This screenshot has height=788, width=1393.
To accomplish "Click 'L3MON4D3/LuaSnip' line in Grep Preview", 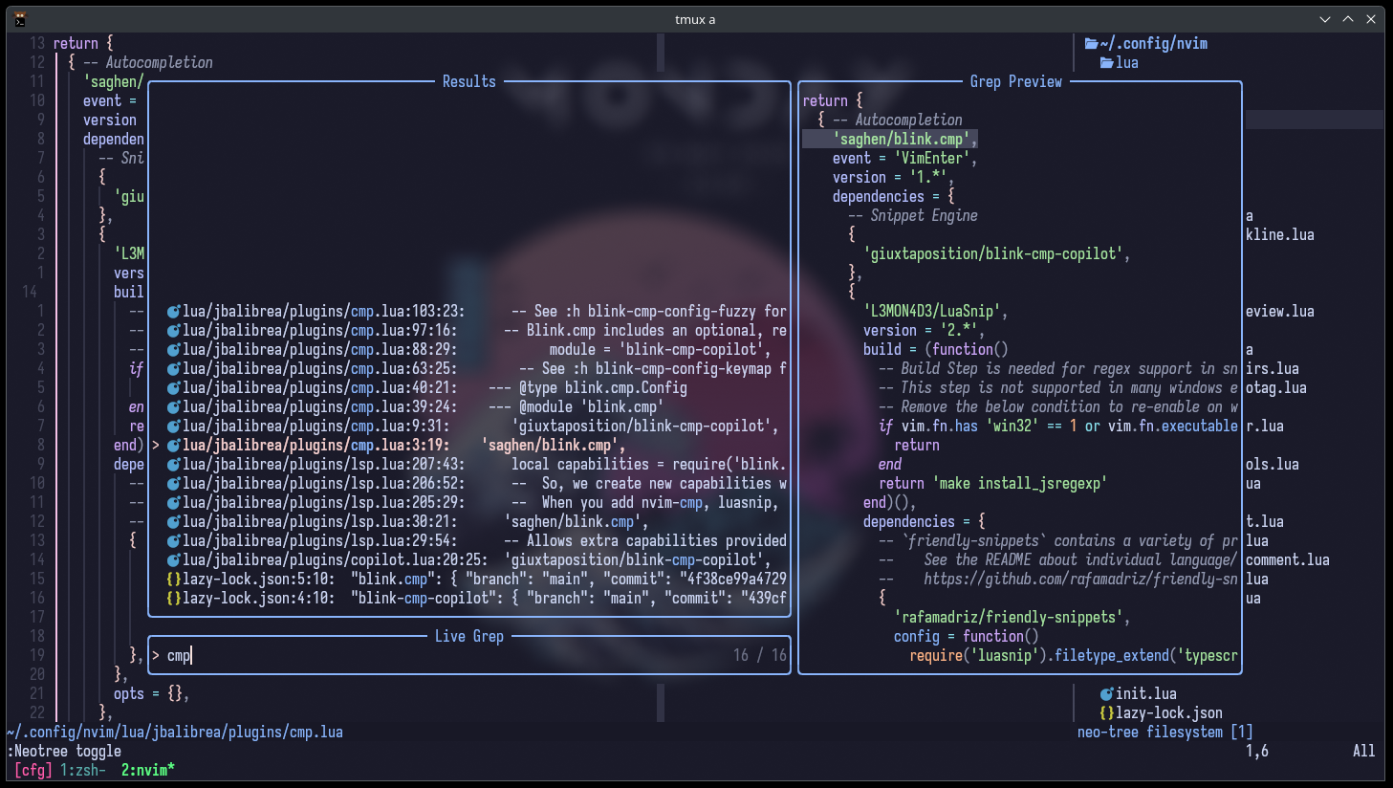I will coord(936,312).
